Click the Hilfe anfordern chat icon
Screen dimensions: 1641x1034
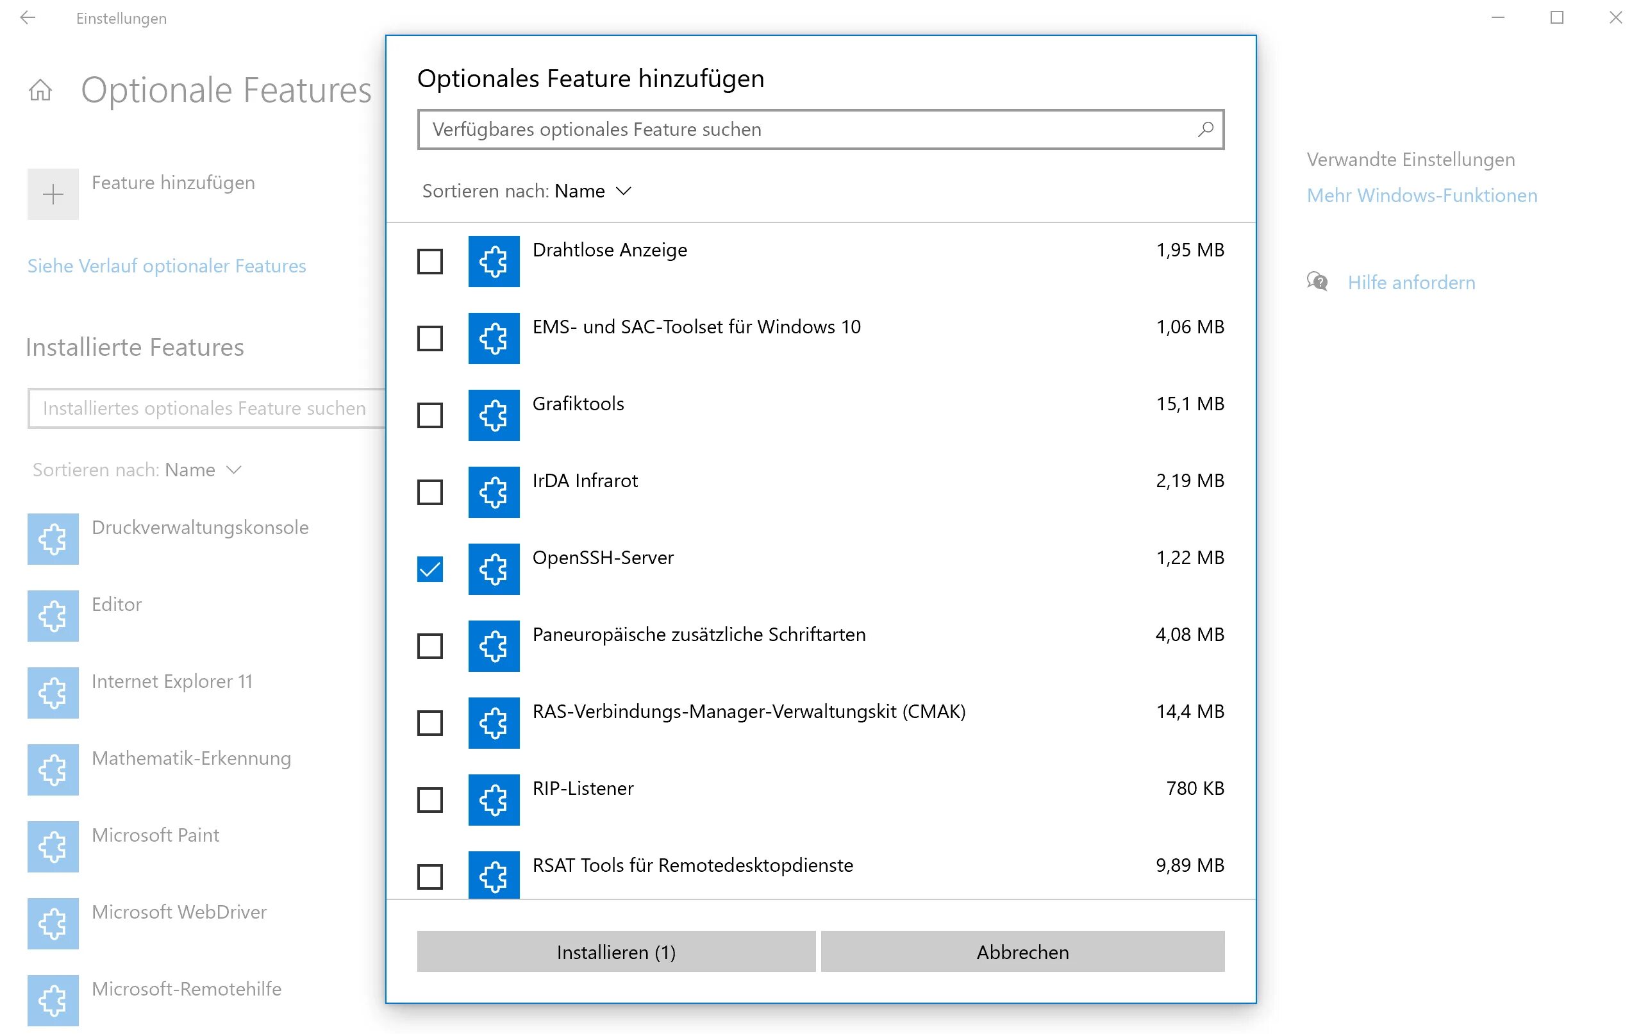[1317, 281]
